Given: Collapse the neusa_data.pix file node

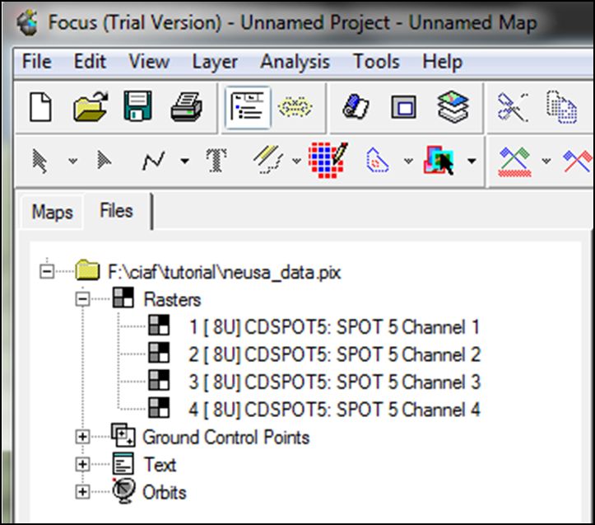Looking at the screenshot, I should pos(47,271).
